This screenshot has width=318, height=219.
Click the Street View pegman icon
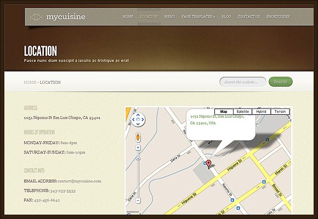click(x=138, y=137)
